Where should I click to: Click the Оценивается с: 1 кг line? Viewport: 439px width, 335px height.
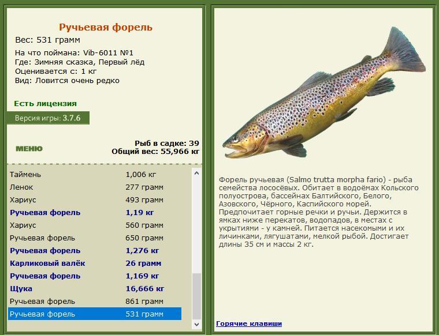55,71
